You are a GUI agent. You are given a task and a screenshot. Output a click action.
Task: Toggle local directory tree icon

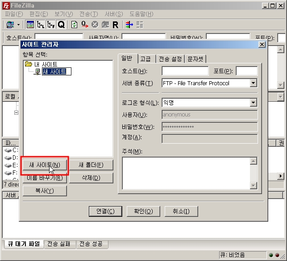pos(41,25)
